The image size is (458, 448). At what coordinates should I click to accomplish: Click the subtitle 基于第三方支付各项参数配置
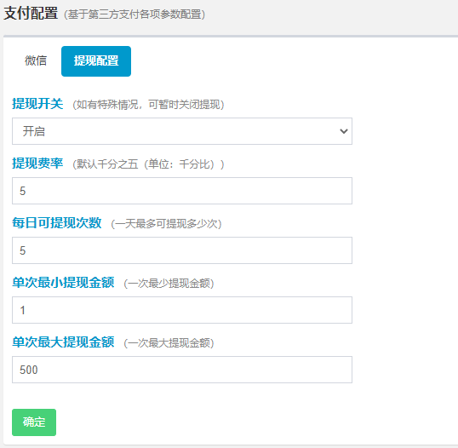(x=135, y=14)
